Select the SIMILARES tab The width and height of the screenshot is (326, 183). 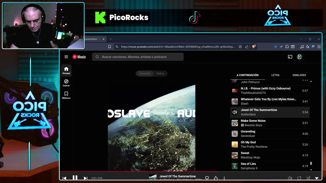(299, 75)
